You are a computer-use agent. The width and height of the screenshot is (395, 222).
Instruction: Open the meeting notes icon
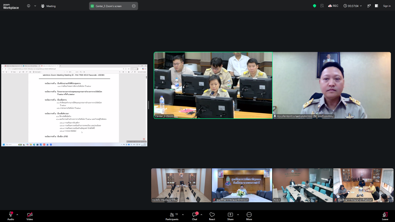[x=322, y=6]
